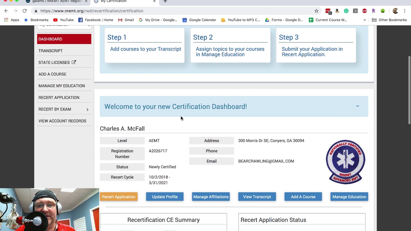Open the Gmail bookmark
The width and height of the screenshot is (411, 231).
126,20
